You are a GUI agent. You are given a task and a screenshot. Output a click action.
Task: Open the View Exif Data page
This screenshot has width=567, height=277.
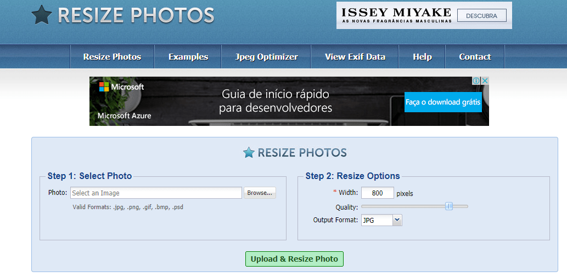355,57
